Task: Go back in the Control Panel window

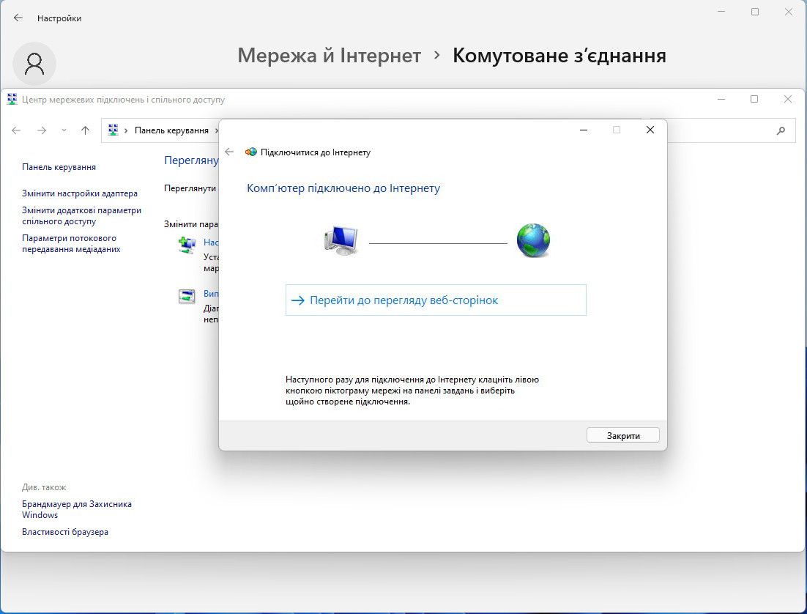Action: click(x=16, y=130)
